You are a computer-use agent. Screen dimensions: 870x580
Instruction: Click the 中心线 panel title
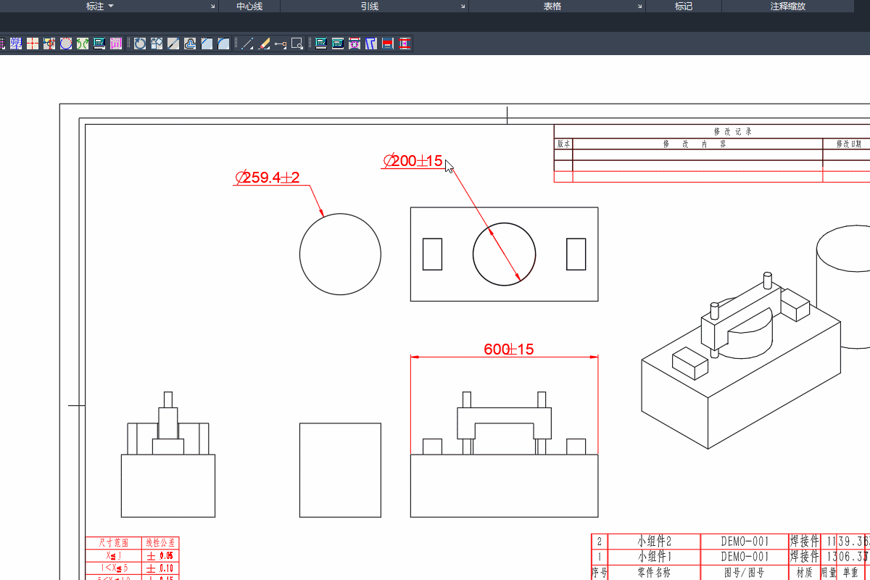tap(249, 7)
